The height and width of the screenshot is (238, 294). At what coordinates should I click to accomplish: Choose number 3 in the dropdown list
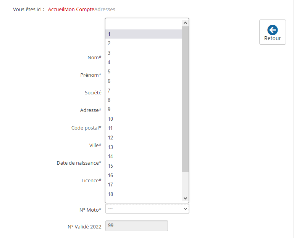pos(144,53)
